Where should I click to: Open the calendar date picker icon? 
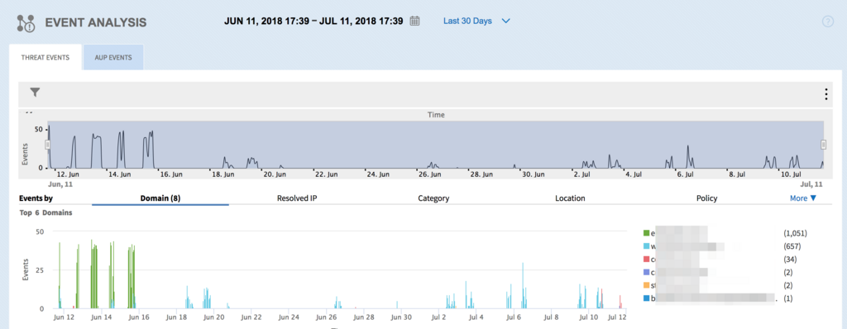pyautogui.click(x=415, y=21)
